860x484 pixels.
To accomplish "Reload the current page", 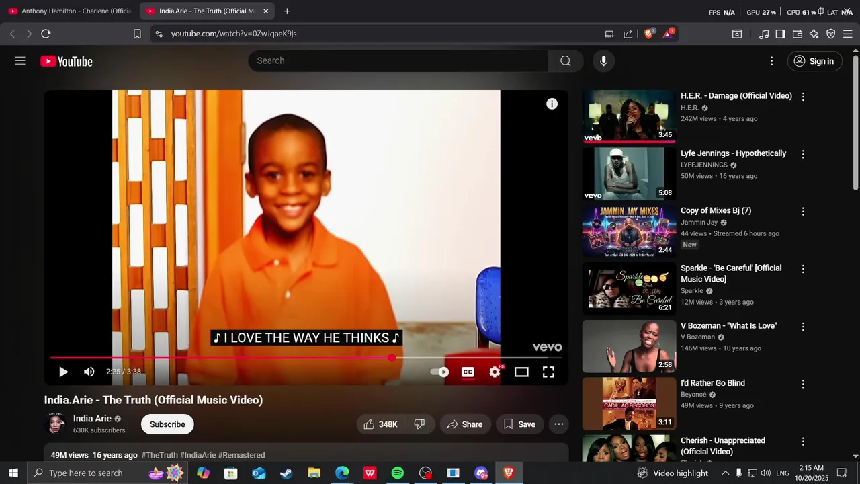I will click(x=46, y=34).
